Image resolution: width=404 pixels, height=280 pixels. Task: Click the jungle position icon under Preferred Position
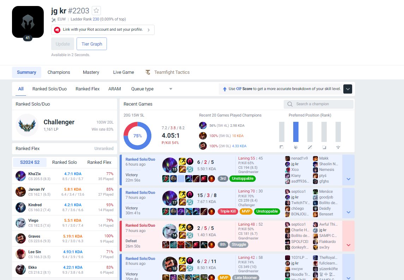tap(296, 147)
